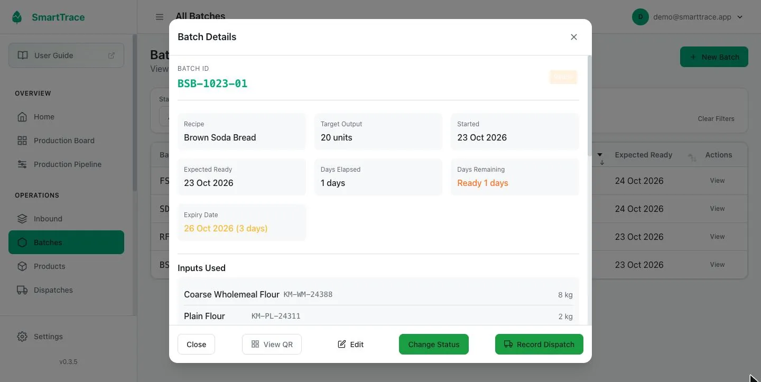The width and height of the screenshot is (761, 382).
Task: Toggle the sidebar with the hamburger icon
Action: (159, 17)
